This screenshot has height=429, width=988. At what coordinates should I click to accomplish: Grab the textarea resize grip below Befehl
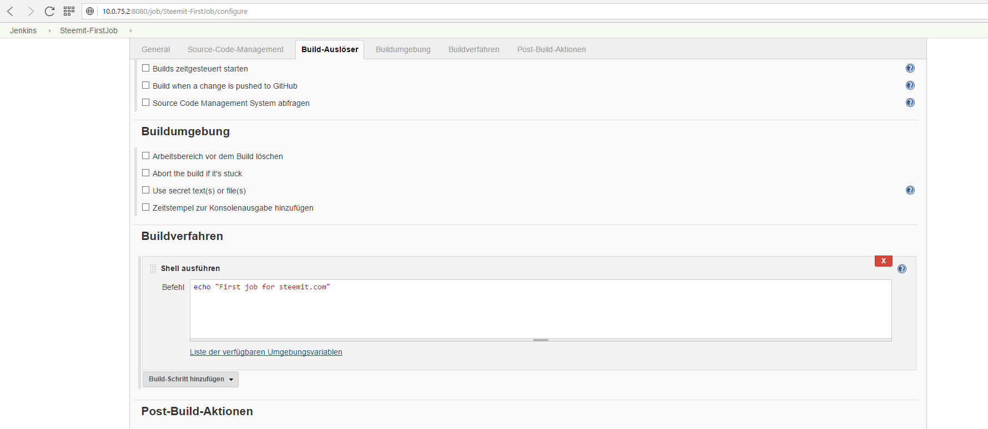541,340
